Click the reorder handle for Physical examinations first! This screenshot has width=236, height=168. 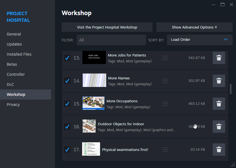pos(165,150)
